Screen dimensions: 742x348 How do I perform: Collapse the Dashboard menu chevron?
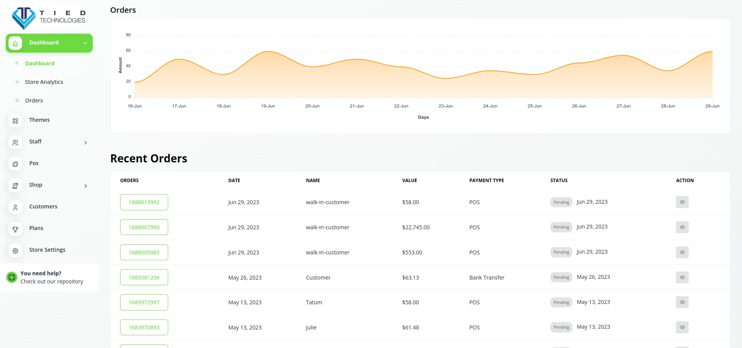tap(85, 43)
